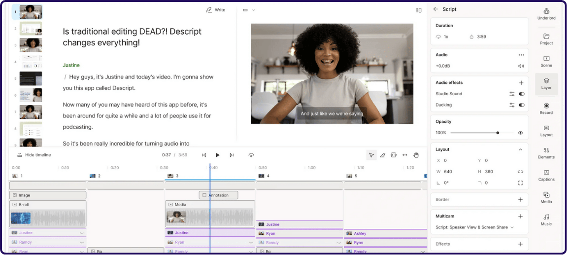Skip to previous scene
This screenshot has width=567, height=255.
pyautogui.click(x=204, y=155)
